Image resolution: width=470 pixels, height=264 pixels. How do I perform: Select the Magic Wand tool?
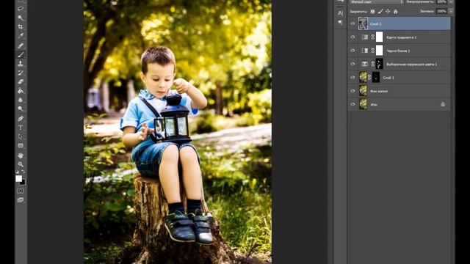(x=21, y=18)
